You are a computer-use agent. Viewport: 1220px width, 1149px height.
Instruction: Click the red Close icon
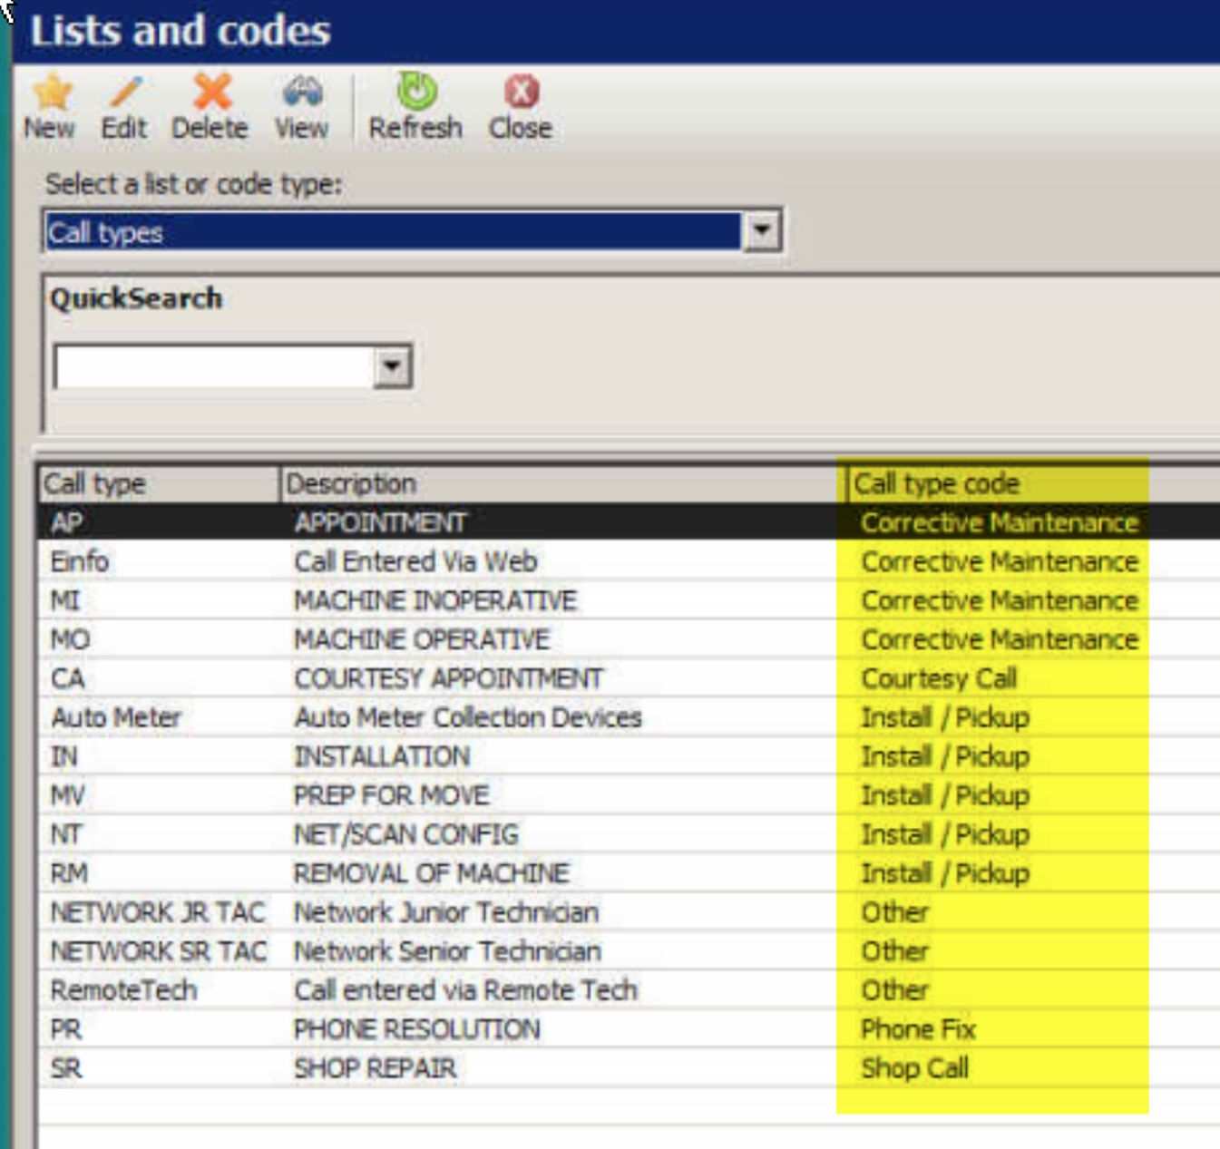[x=522, y=92]
